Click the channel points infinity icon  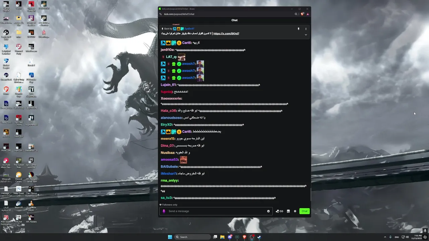click(x=280, y=211)
